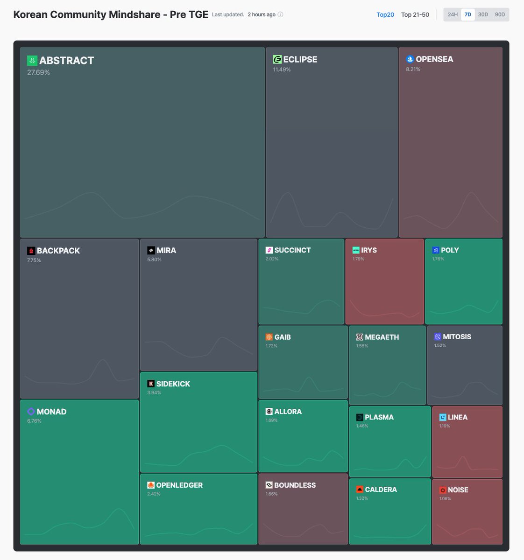This screenshot has width=524, height=560.
Task: Click the Noise logo icon
Action: (x=443, y=490)
